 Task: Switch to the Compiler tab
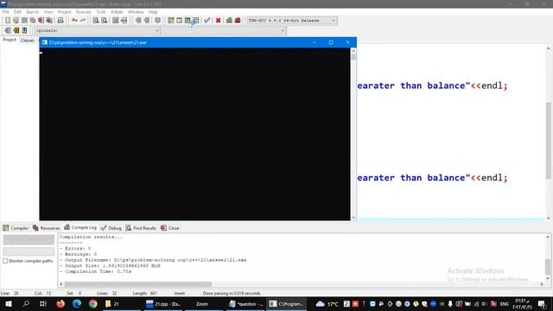[16, 228]
